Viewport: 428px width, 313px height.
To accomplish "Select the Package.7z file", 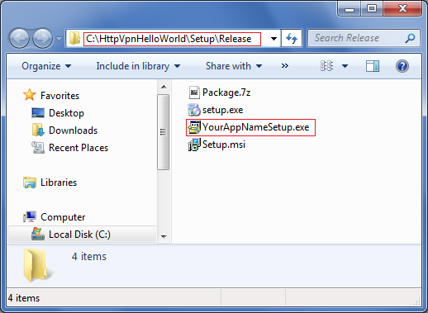I will pyautogui.click(x=226, y=92).
